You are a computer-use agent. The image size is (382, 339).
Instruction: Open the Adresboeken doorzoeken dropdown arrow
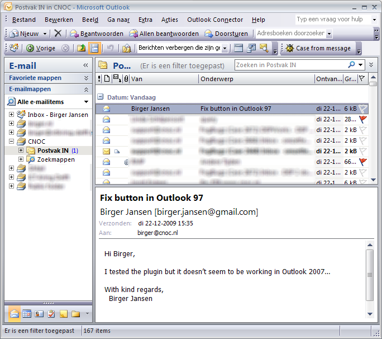coord(329,34)
